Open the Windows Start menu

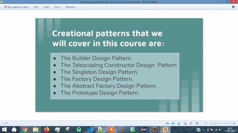click(x=4, y=130)
